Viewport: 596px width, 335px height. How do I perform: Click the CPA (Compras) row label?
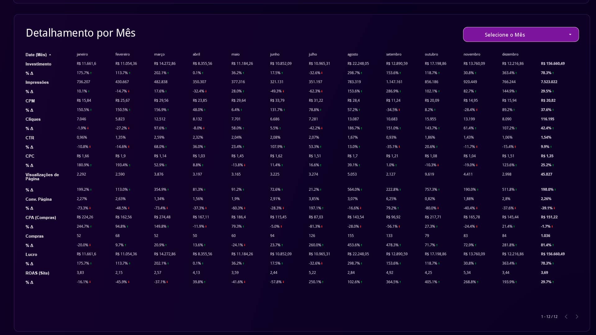(x=41, y=217)
